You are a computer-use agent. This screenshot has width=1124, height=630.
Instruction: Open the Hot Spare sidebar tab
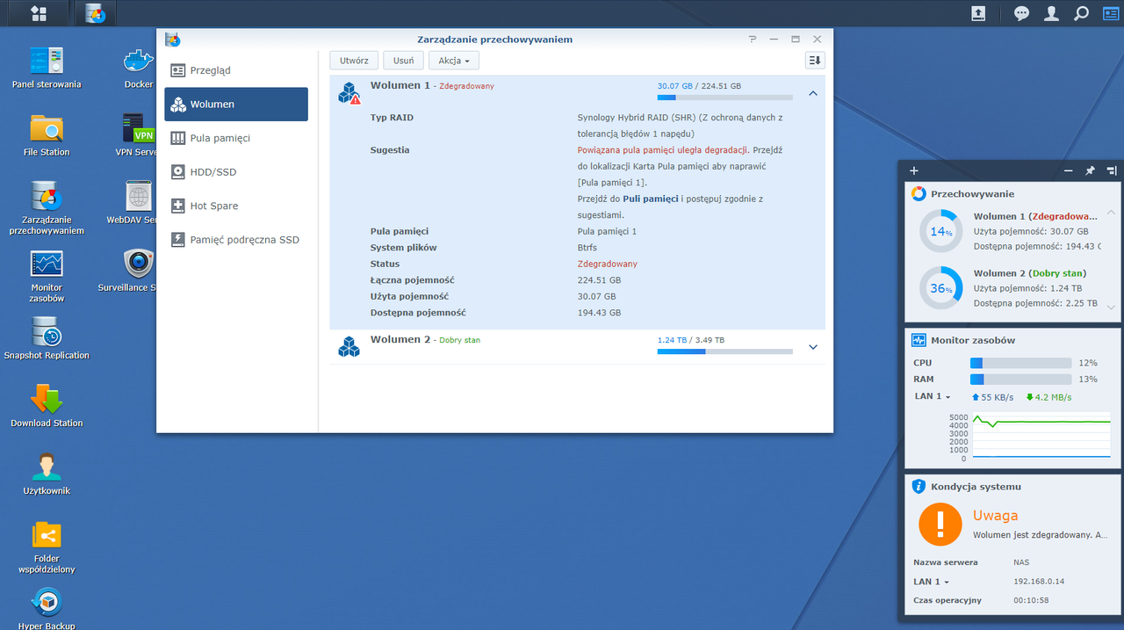236,206
